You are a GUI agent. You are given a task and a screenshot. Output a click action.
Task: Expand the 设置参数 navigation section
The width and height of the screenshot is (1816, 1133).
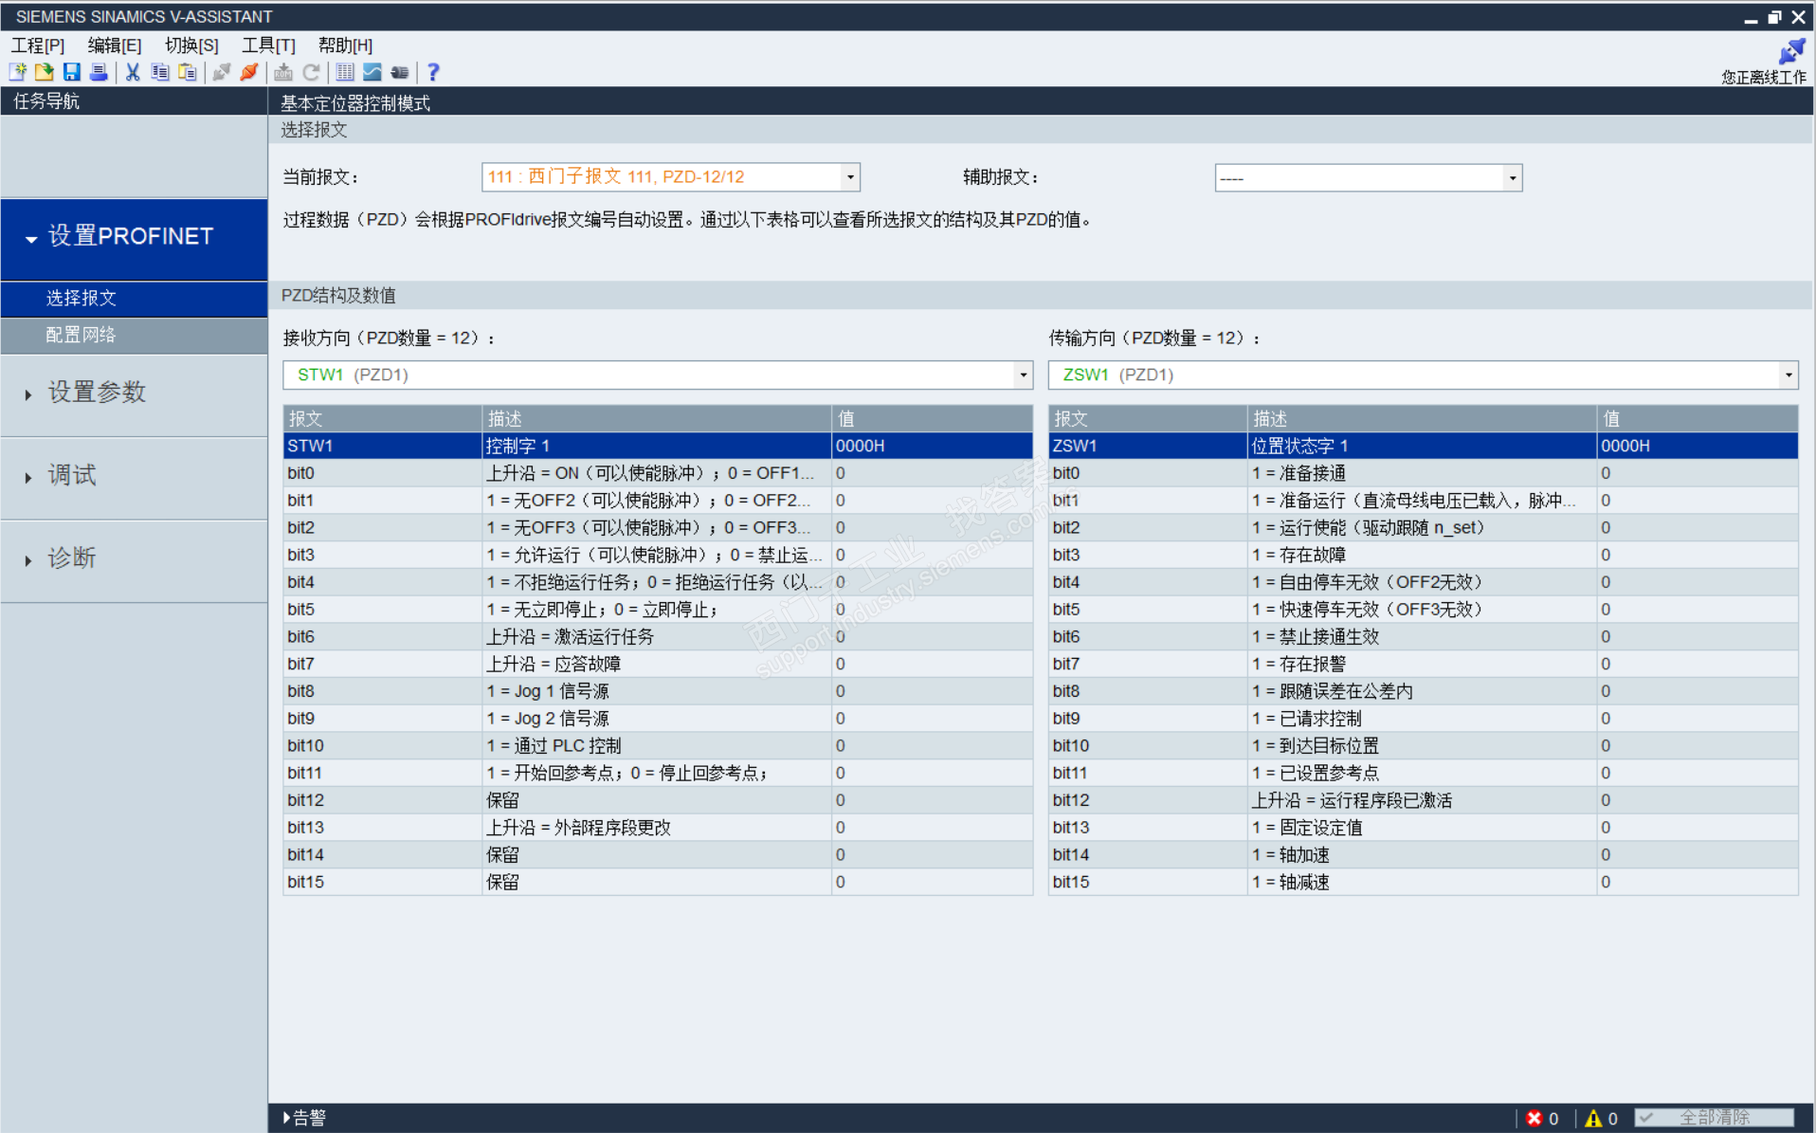tap(134, 393)
